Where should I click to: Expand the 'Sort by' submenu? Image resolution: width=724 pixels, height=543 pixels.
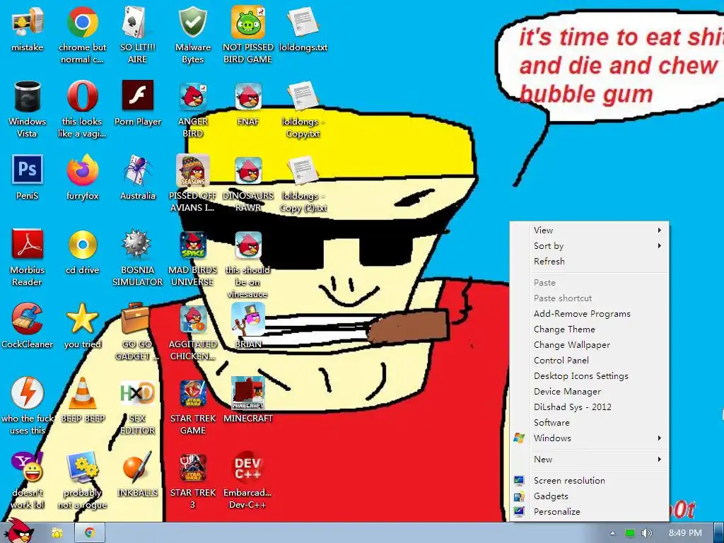point(589,245)
